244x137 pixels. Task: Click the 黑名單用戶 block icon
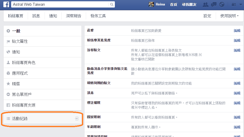click(8, 94)
